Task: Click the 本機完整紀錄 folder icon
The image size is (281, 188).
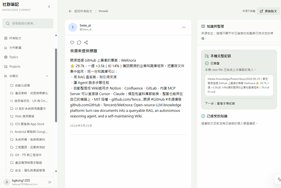Action: click(x=207, y=56)
